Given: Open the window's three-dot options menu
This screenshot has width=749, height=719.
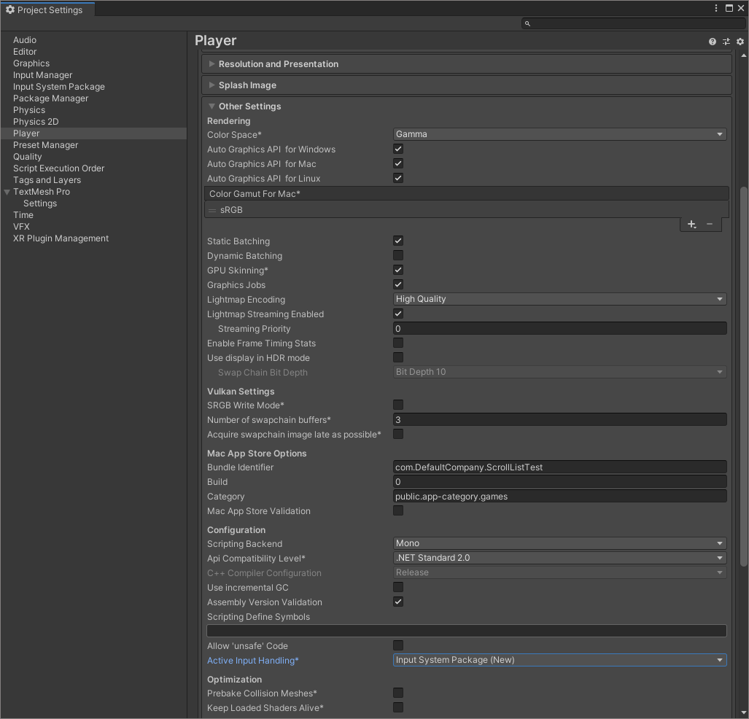Looking at the screenshot, I should (717, 9).
